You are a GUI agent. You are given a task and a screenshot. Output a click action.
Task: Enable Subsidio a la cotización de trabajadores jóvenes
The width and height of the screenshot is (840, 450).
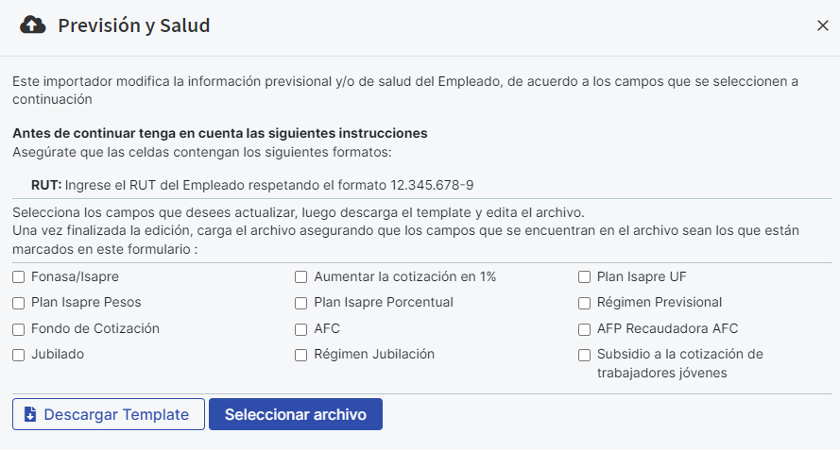pos(585,355)
